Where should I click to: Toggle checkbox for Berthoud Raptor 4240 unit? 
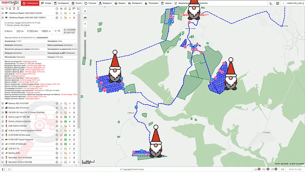tap(2, 17)
